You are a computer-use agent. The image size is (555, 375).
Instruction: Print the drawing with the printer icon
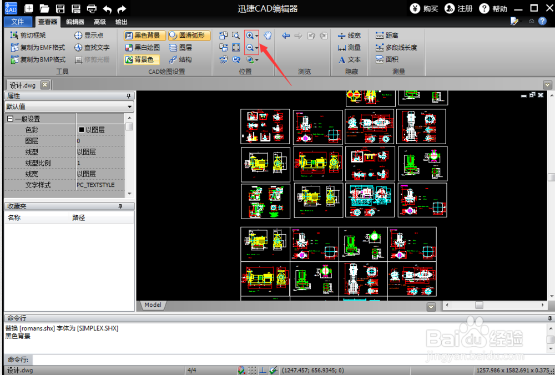point(92,8)
